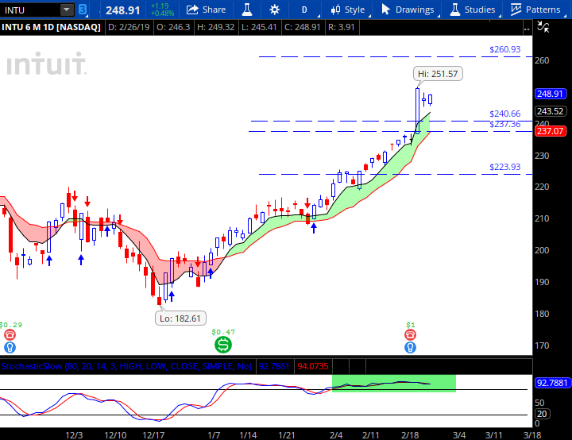This screenshot has width=572, height=440.
Task: Click the blue 92.7881 stochastic value in header
Action: [x=274, y=366]
